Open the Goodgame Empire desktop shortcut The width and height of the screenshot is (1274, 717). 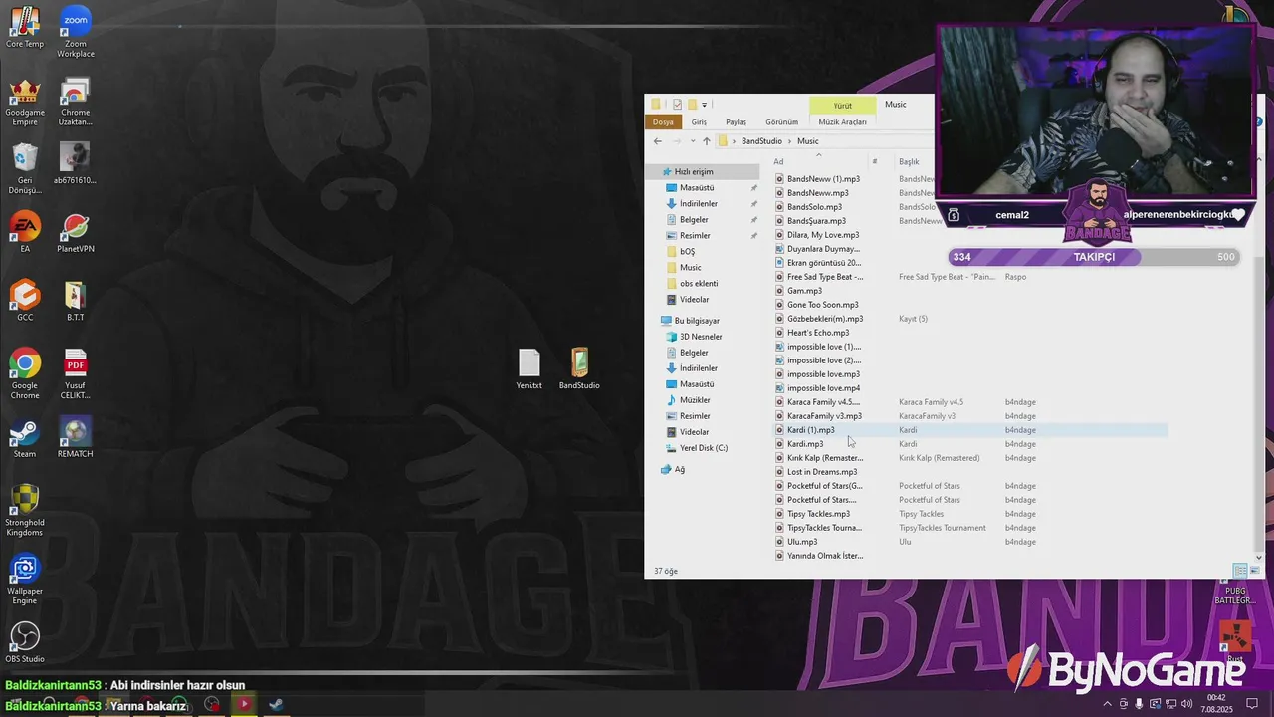25,101
